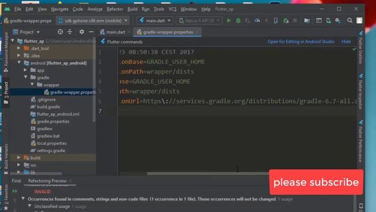Place cursor on empty line 7

[237, 111]
